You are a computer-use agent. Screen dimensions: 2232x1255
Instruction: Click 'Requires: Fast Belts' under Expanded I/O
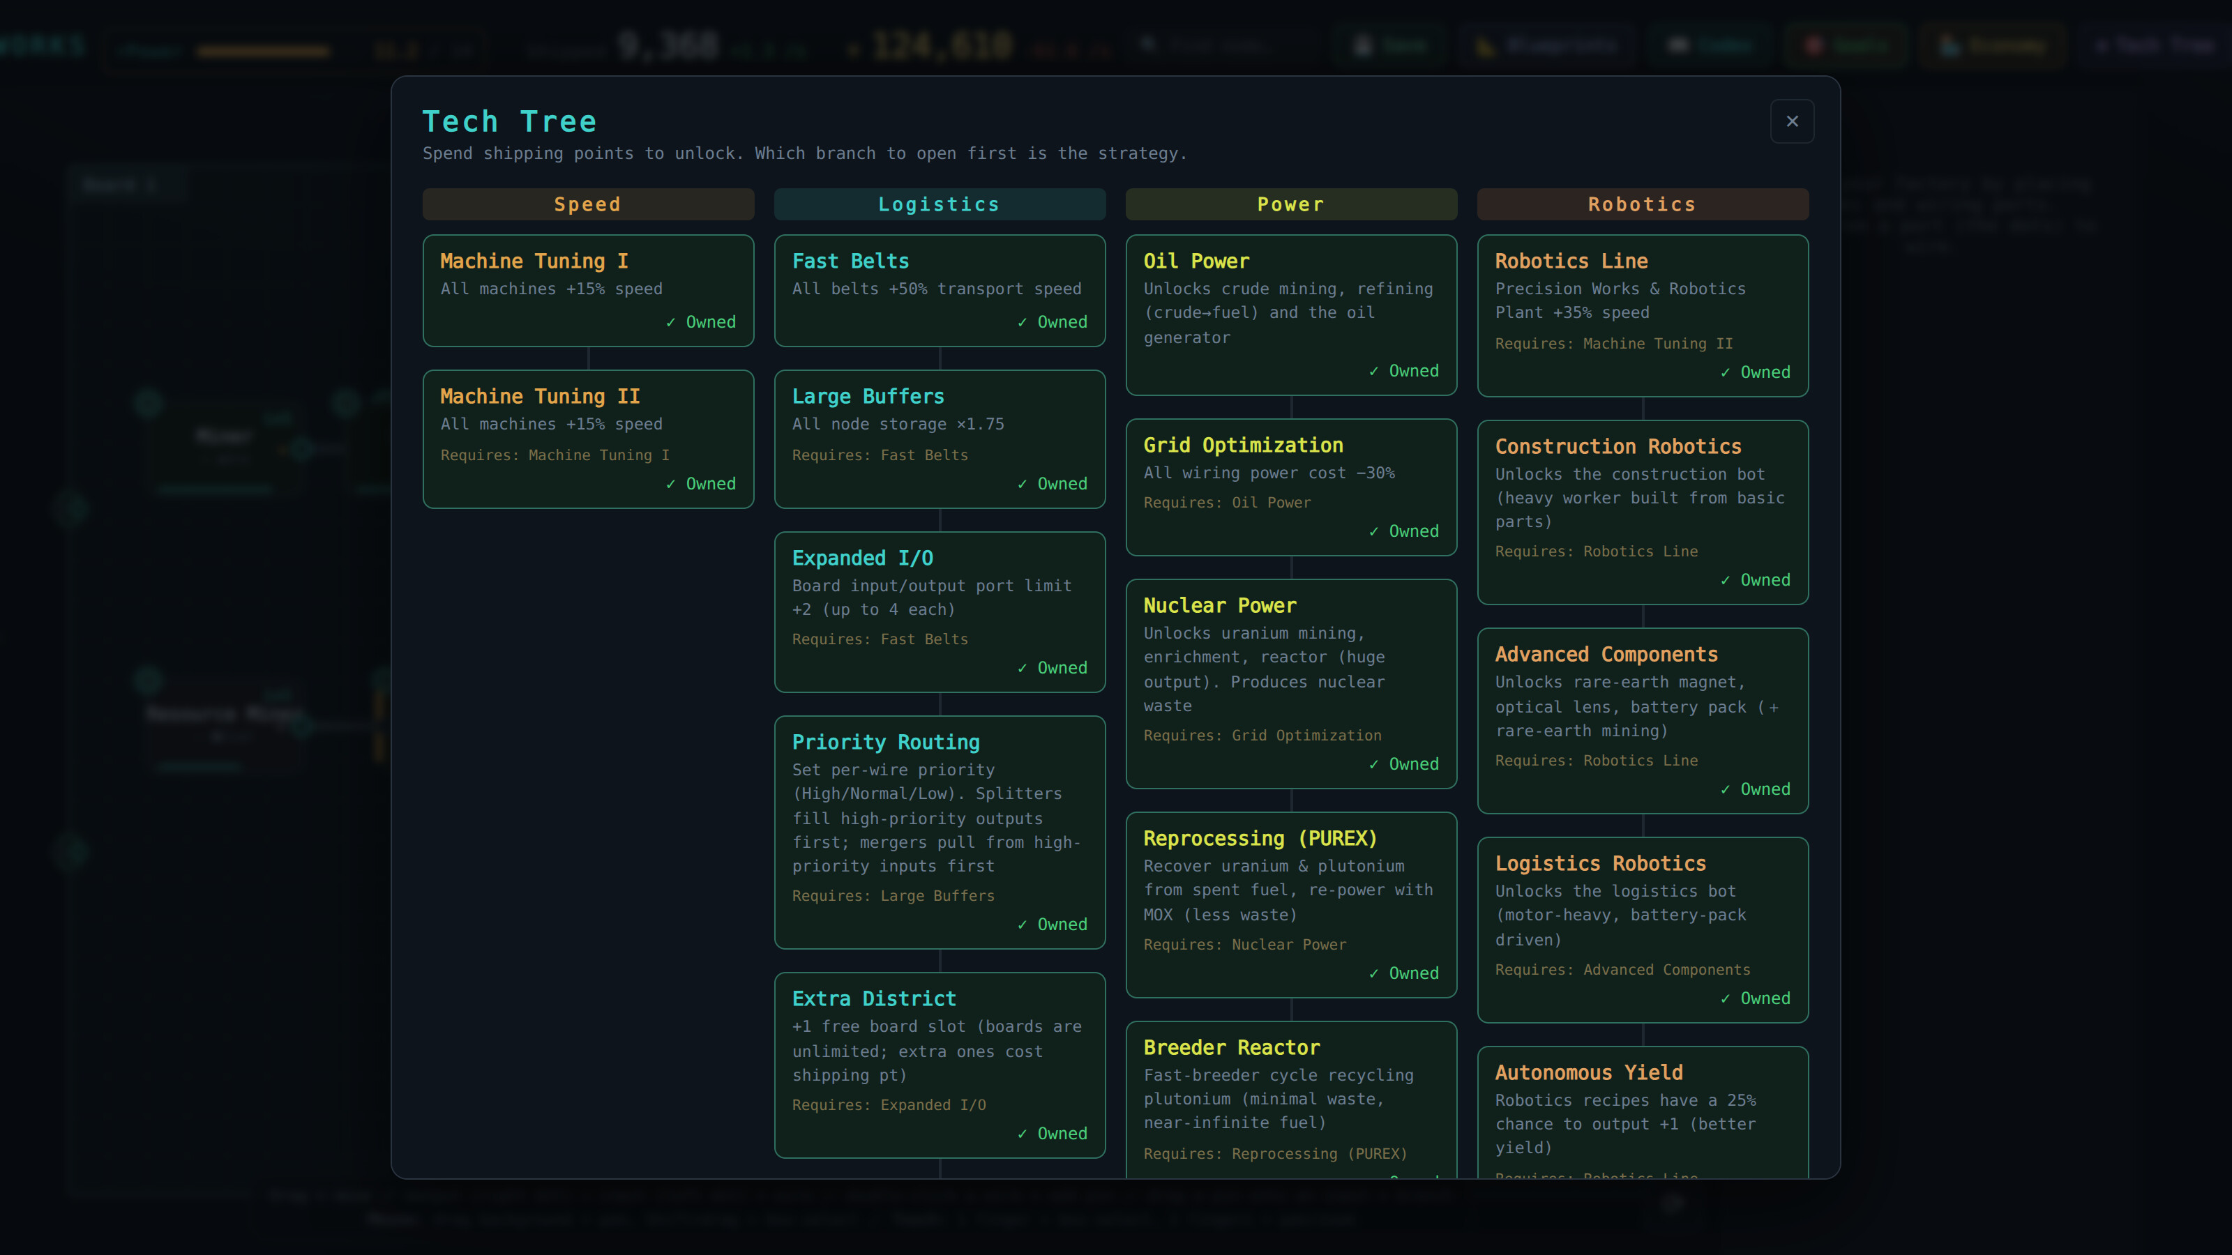click(x=880, y=639)
